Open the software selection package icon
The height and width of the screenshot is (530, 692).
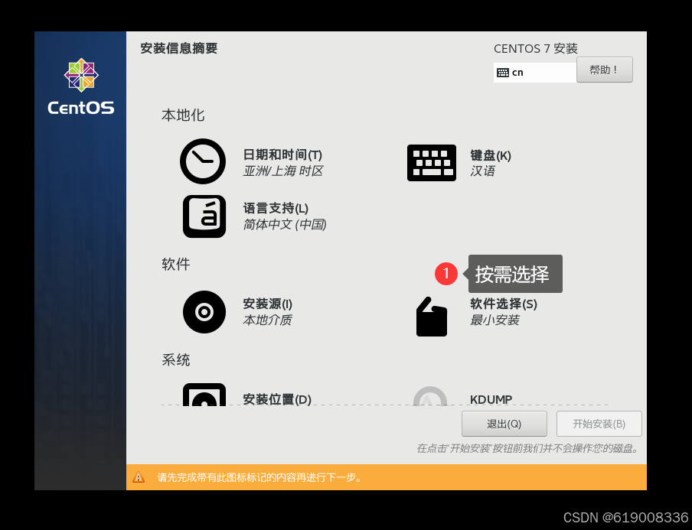pyautogui.click(x=432, y=317)
